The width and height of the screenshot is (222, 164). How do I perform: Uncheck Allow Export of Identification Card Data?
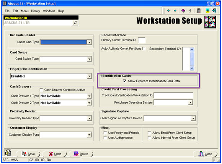pyautogui.click(x=124, y=81)
